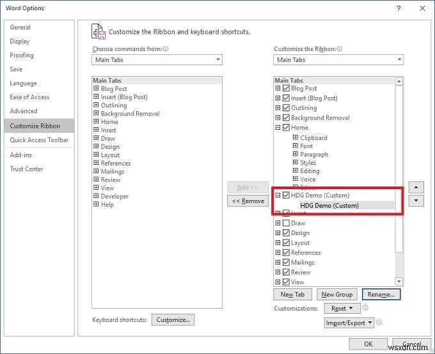Click Customize... keyboard shortcuts button
This screenshot has width=435, height=354.
[173, 320]
